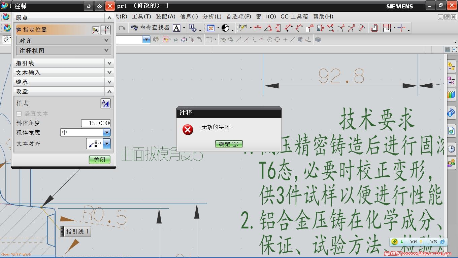
Task: Click the black and white rendering style icon
Action: tap(225, 28)
